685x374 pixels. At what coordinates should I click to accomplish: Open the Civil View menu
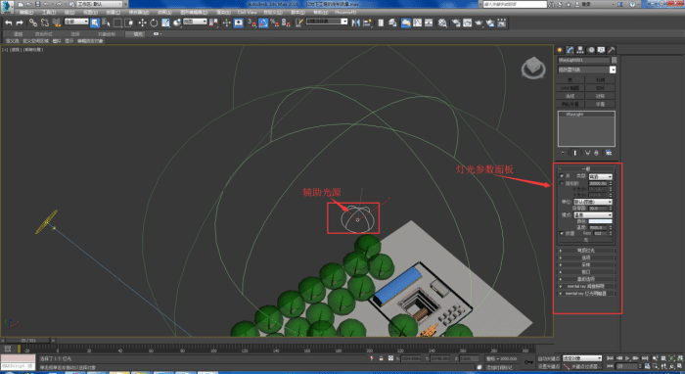pos(247,12)
